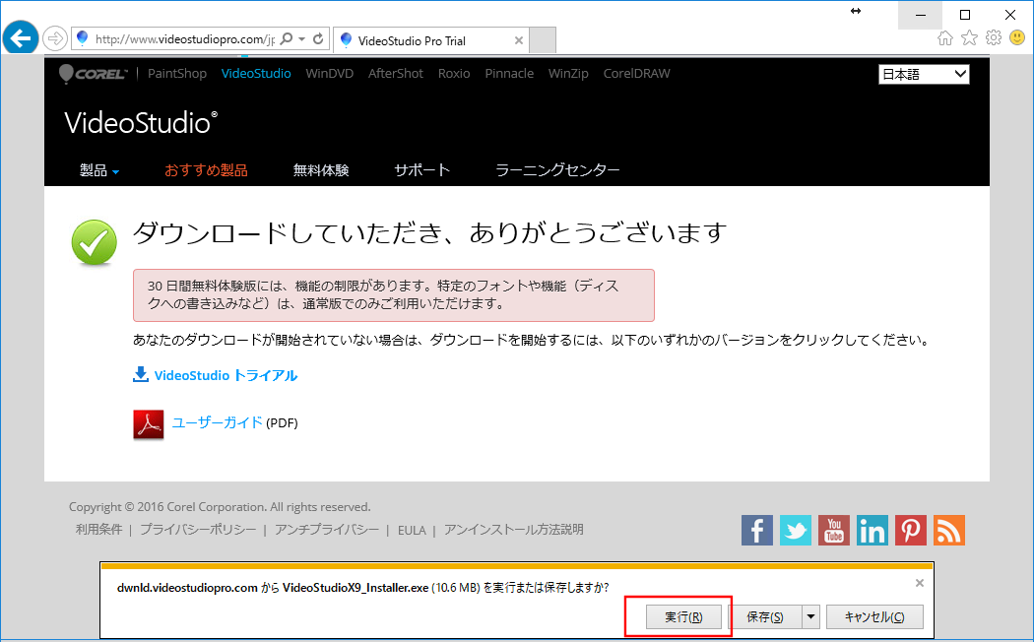Open the EULA footer link
This screenshot has width=1034, height=642.
coord(412,530)
